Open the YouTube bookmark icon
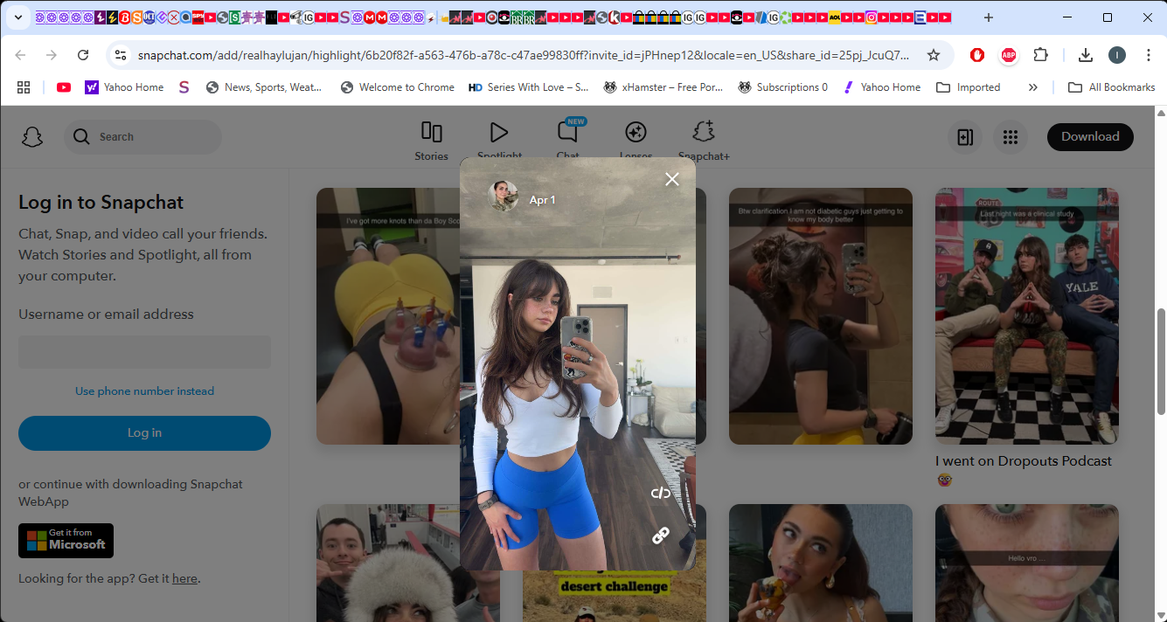This screenshot has width=1167, height=622. coord(64,87)
